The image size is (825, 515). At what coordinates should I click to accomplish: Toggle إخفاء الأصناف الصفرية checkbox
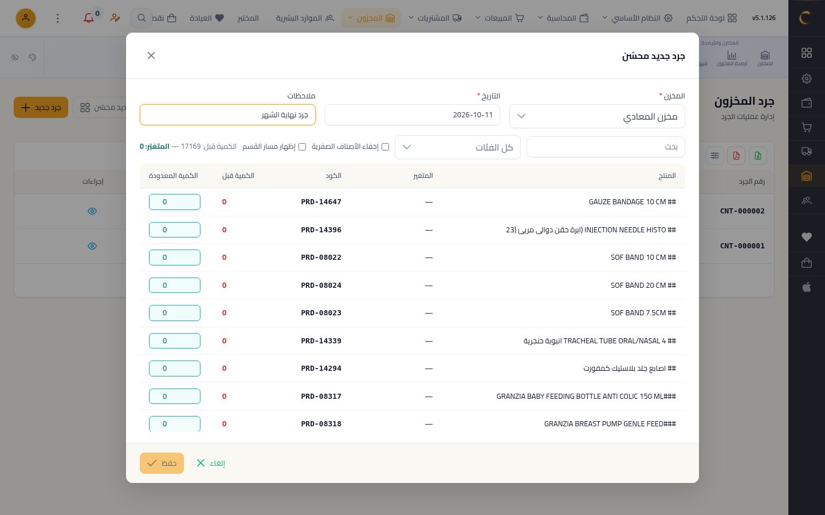click(x=386, y=147)
